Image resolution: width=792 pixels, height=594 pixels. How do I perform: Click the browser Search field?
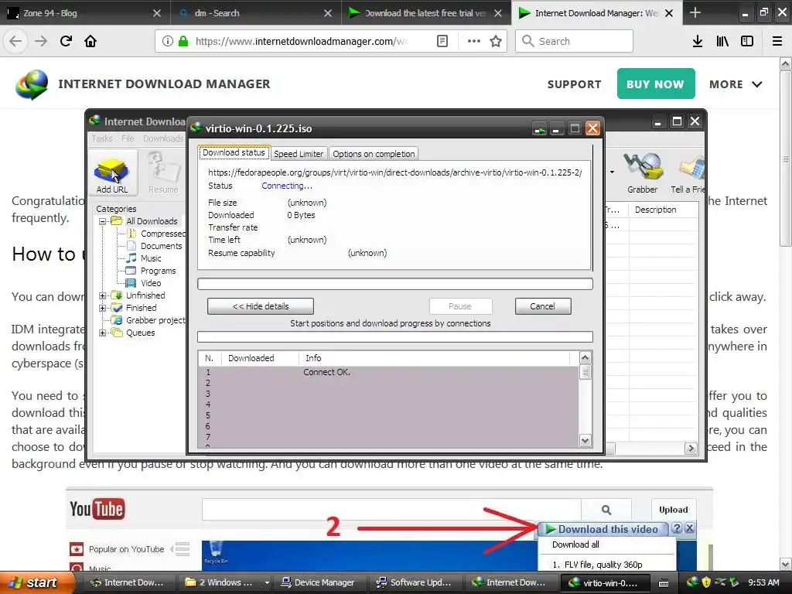(575, 41)
